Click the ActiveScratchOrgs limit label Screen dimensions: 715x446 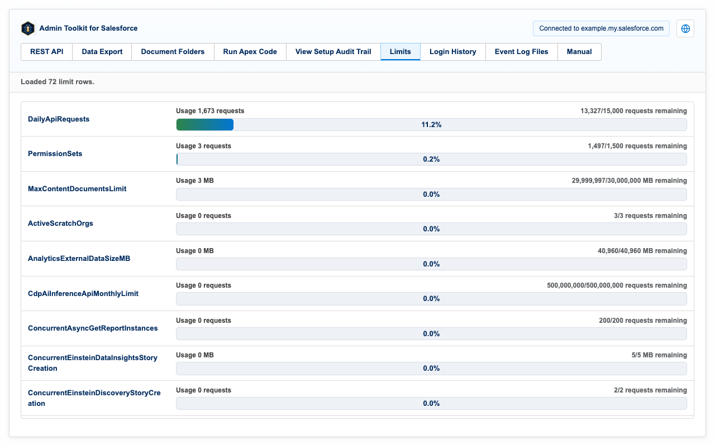click(x=60, y=224)
